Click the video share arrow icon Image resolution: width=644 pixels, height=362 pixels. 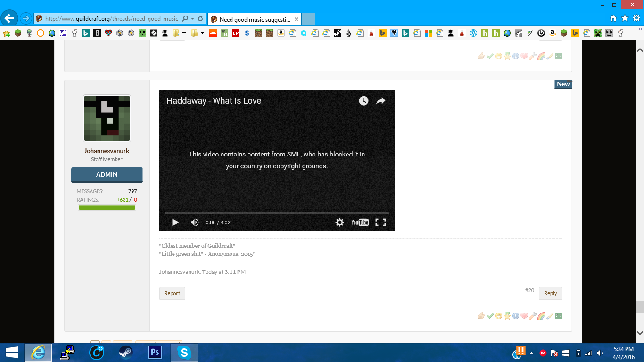click(x=380, y=101)
